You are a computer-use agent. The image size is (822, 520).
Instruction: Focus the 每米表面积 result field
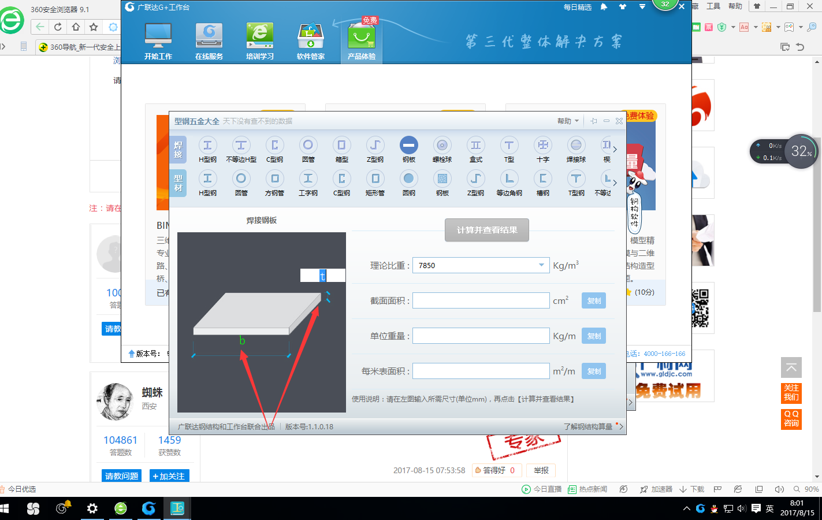(x=481, y=371)
